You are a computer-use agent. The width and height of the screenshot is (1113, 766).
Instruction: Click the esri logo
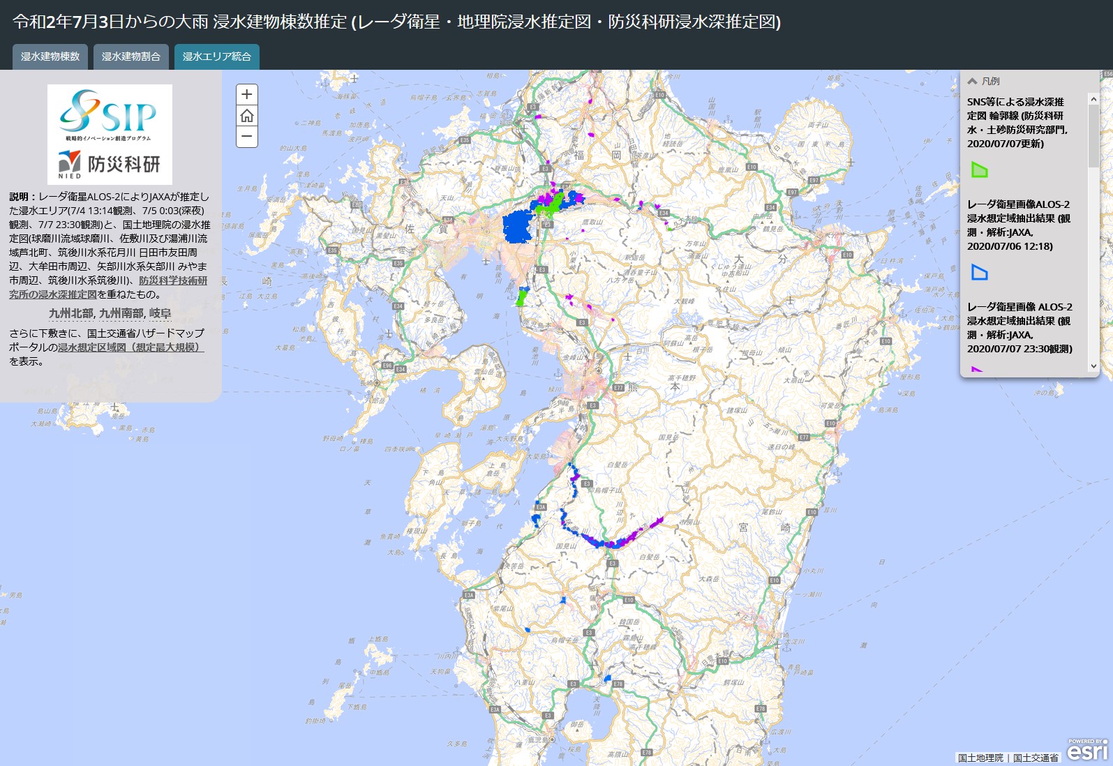1087,751
